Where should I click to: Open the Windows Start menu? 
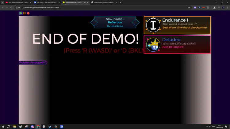tap(3, 127)
